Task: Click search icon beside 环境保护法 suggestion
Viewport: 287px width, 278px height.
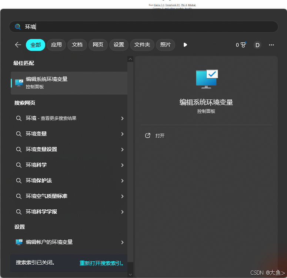Action: tap(19, 180)
